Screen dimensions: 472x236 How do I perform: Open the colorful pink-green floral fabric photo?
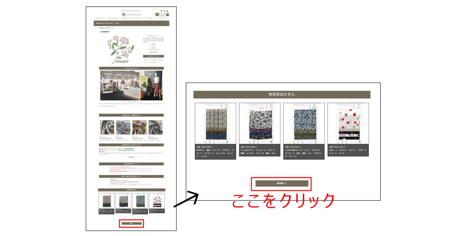click(139, 128)
